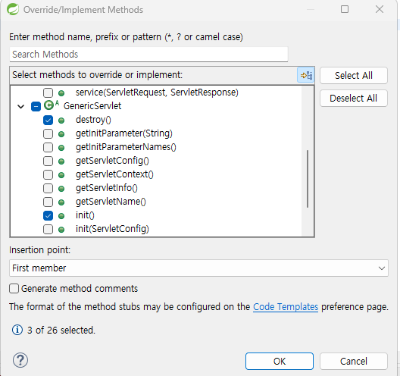Click the Select All button
The height and width of the screenshot is (376, 400).
click(x=354, y=76)
